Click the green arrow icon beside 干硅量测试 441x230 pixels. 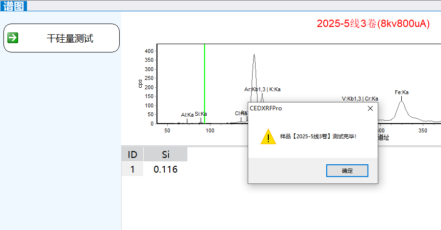[13, 38]
